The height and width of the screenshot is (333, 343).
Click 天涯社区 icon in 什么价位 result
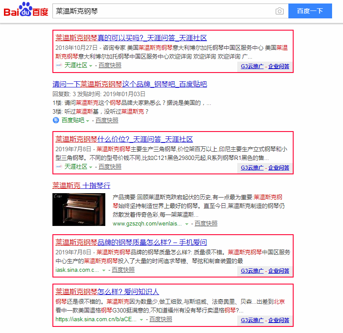point(59,166)
